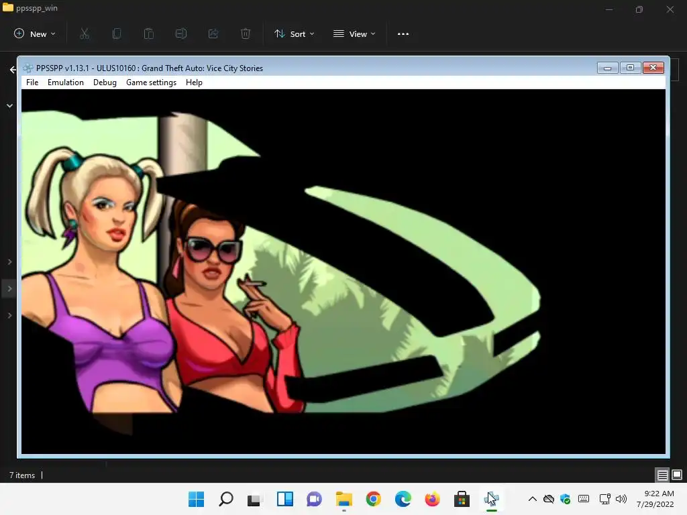Screen dimensions: 687x515
Task: Close the File Explorer window
Action: point(670,9)
